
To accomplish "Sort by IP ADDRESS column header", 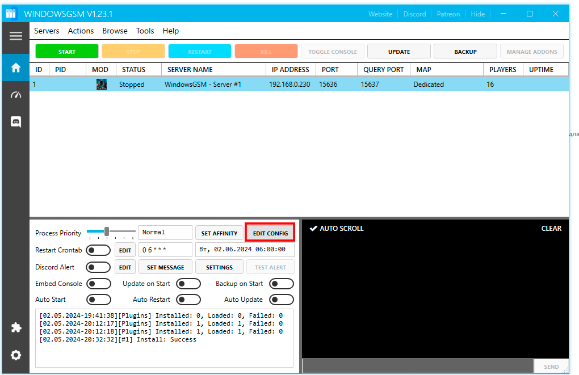I will click(x=290, y=69).
